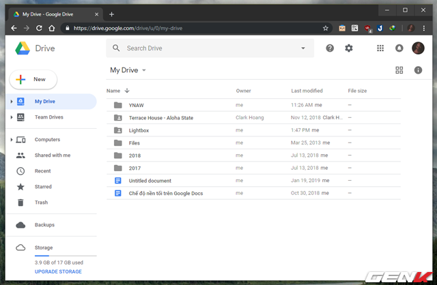Image resolution: width=437 pixels, height=285 pixels.
Task: Expand the My Drive tree arrow
Action: coord(12,102)
